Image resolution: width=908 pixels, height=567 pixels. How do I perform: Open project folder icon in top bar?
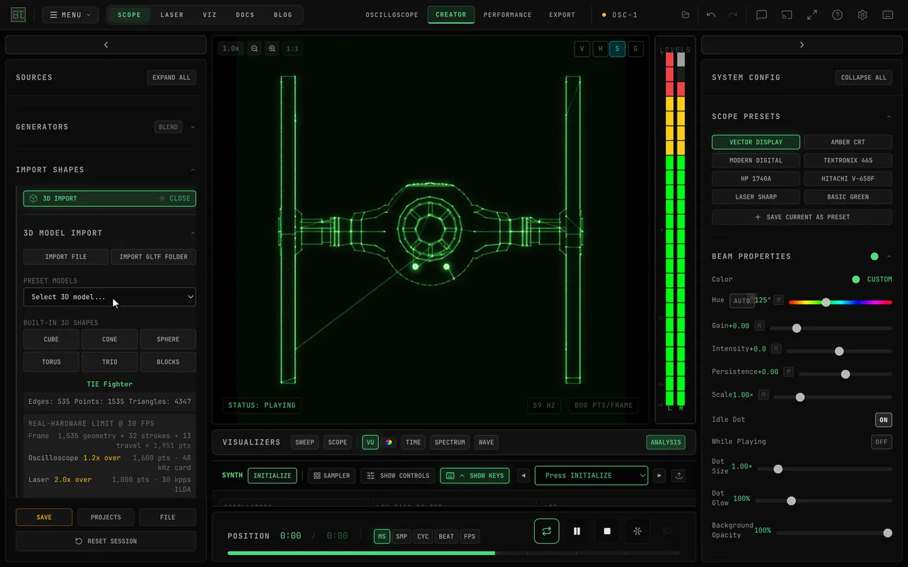pyautogui.click(x=685, y=15)
